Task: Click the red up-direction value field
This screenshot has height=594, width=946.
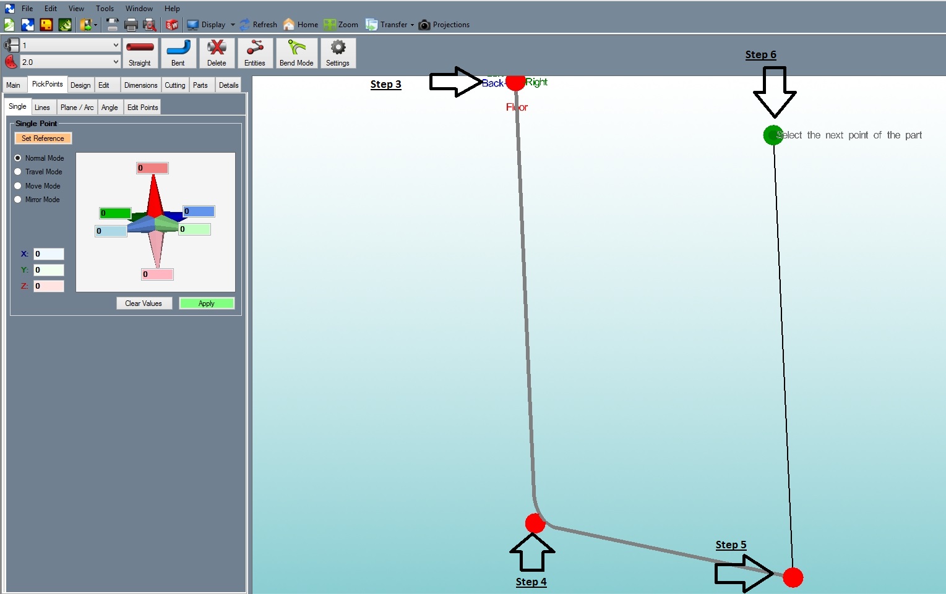Action: pos(152,168)
